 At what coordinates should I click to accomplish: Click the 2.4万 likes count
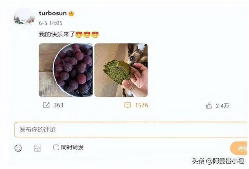click(x=222, y=106)
